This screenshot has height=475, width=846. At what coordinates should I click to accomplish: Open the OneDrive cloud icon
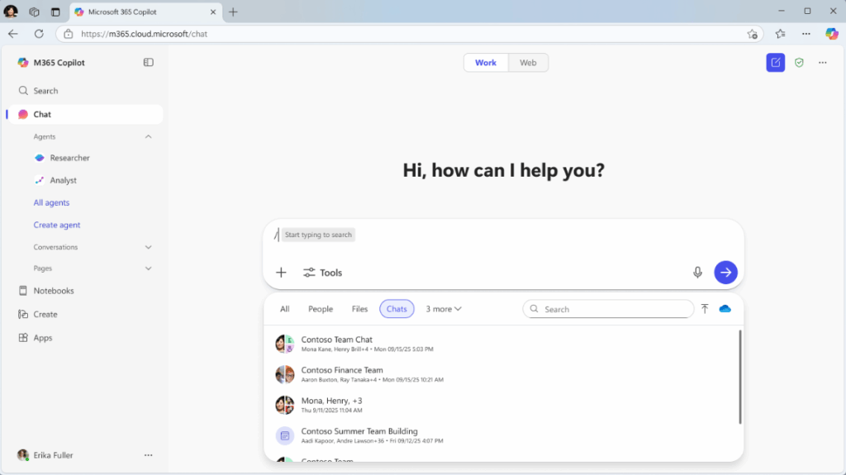pyautogui.click(x=725, y=309)
